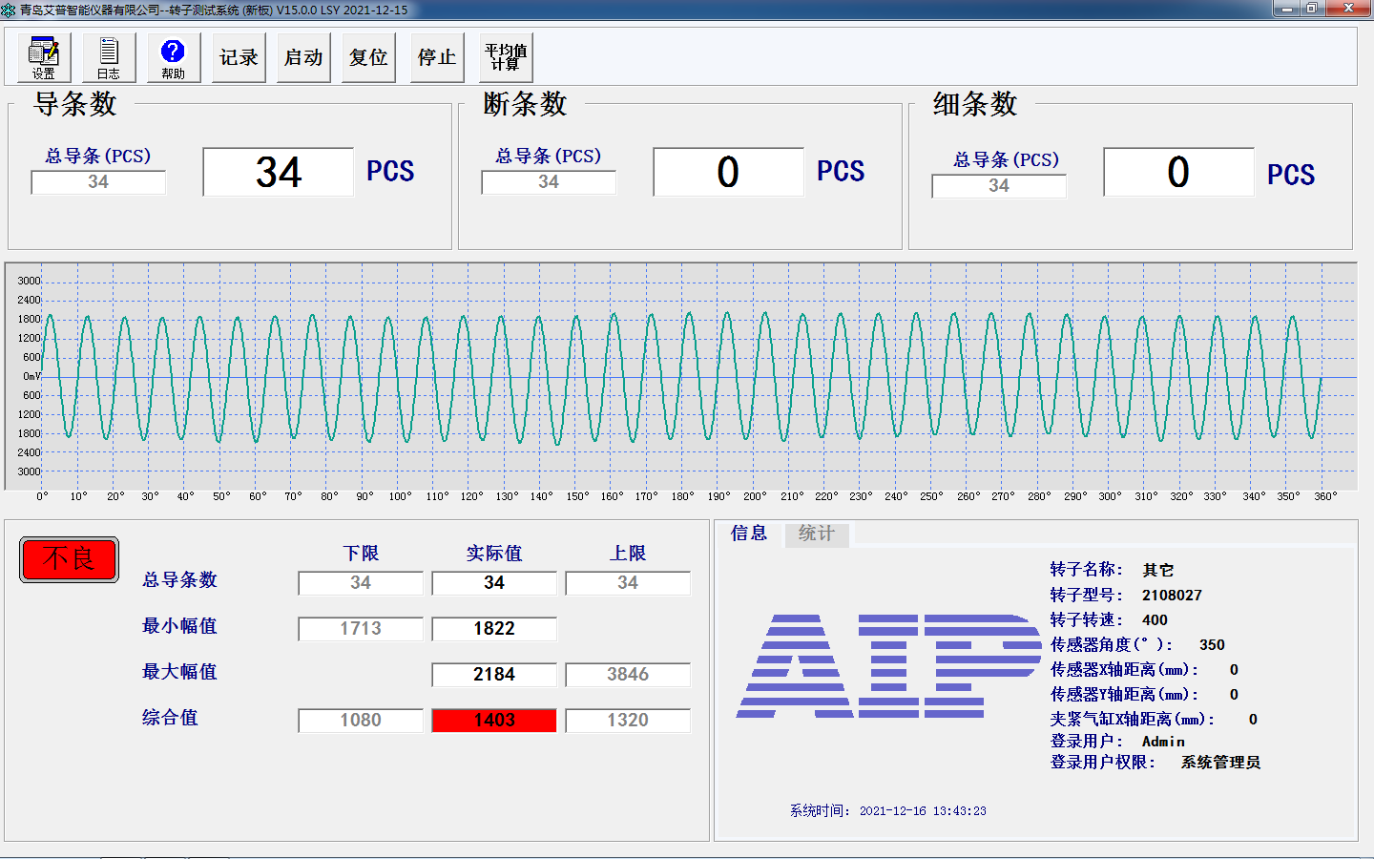Click the 帮助 question mark help icon
The image size is (1374, 859).
pos(173,51)
